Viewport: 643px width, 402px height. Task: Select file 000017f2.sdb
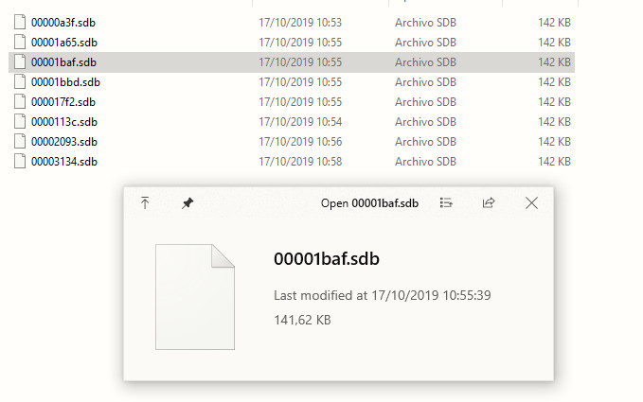point(63,102)
